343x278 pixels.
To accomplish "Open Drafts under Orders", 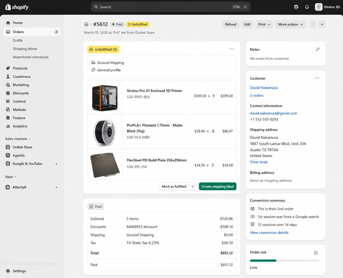I will 18,40.
